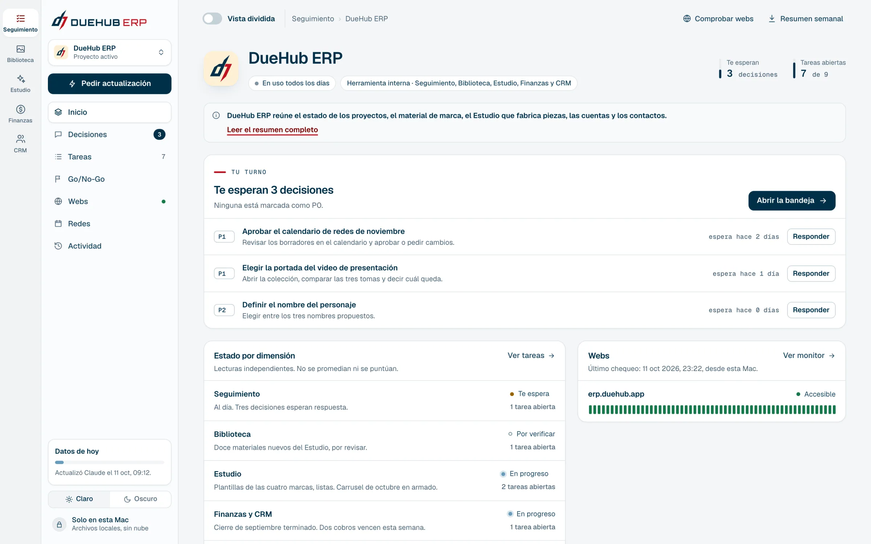Follow the Ver tareas link
The image size is (871, 544).
(x=531, y=356)
